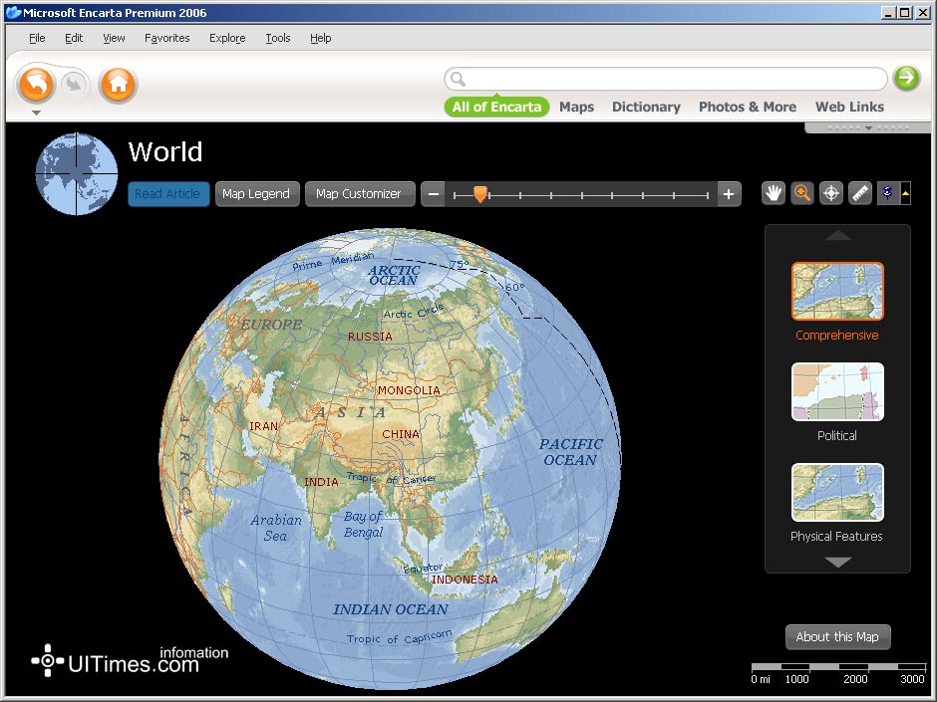This screenshot has height=702, width=937.
Task: Click the Arabian Sea label
Action: click(x=275, y=528)
